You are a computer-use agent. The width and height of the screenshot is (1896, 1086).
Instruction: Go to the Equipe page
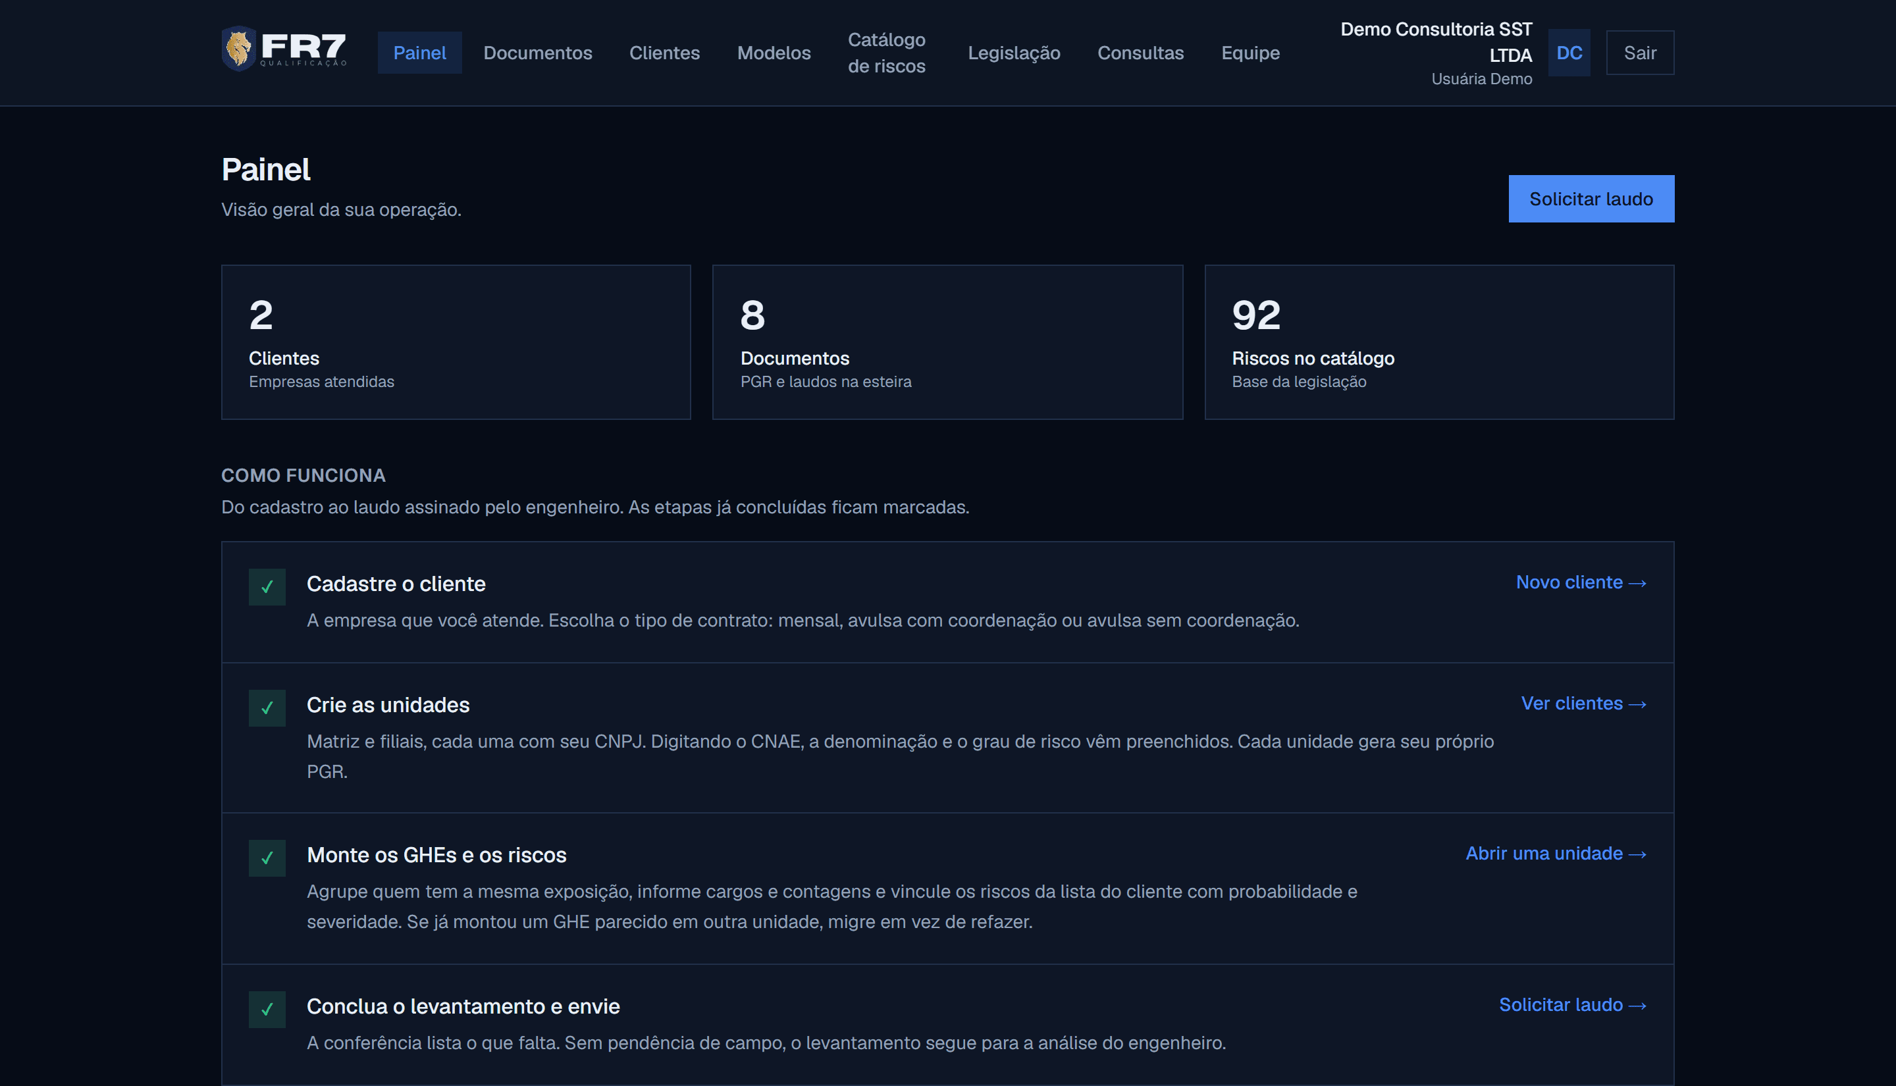1250,53
